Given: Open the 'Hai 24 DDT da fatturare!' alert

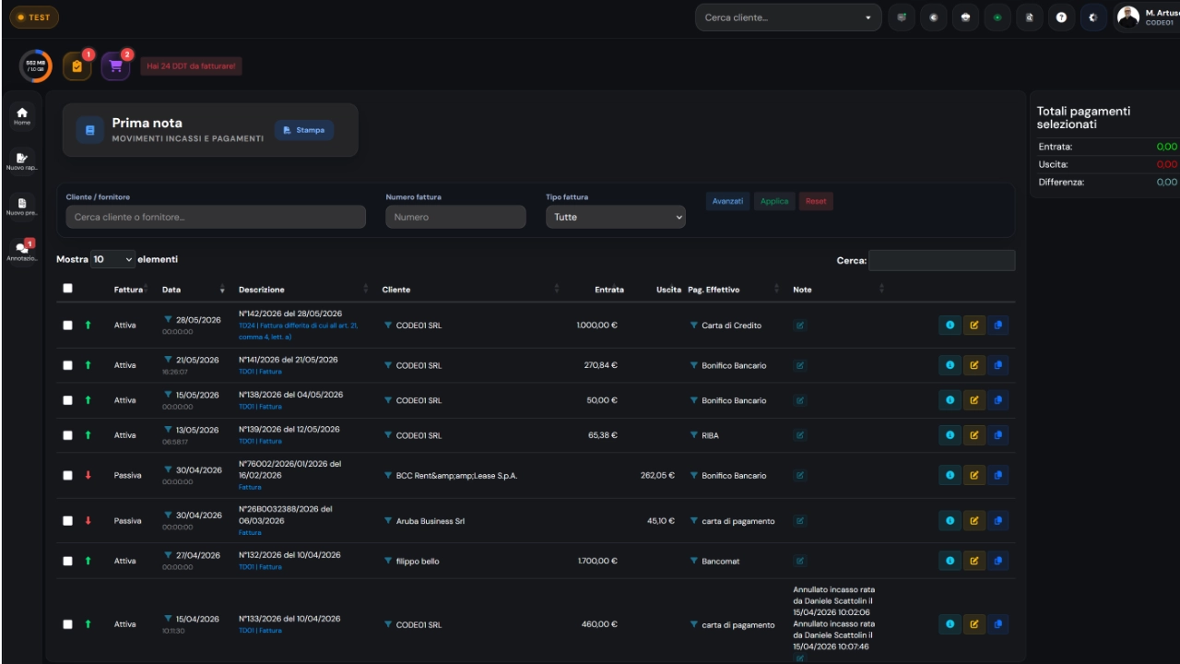Looking at the screenshot, I should (x=191, y=66).
